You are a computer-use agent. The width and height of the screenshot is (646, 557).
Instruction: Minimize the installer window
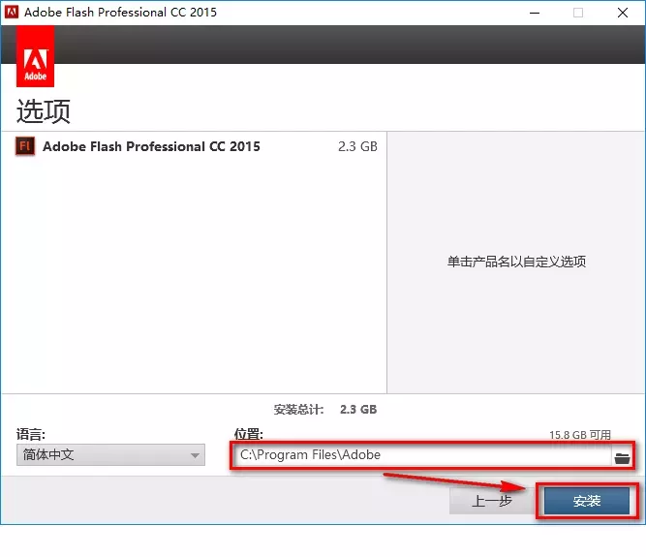tap(534, 13)
